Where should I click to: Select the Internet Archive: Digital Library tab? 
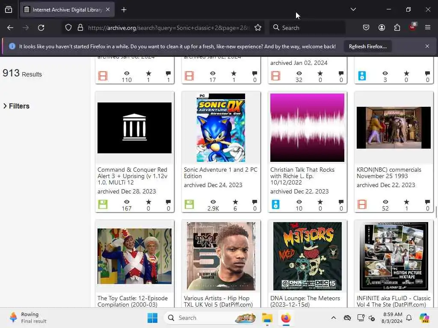point(67,10)
